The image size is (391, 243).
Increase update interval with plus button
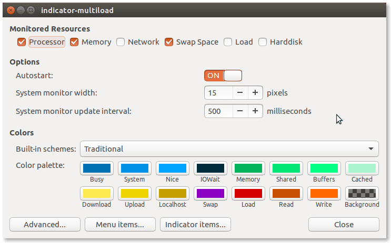point(255,111)
